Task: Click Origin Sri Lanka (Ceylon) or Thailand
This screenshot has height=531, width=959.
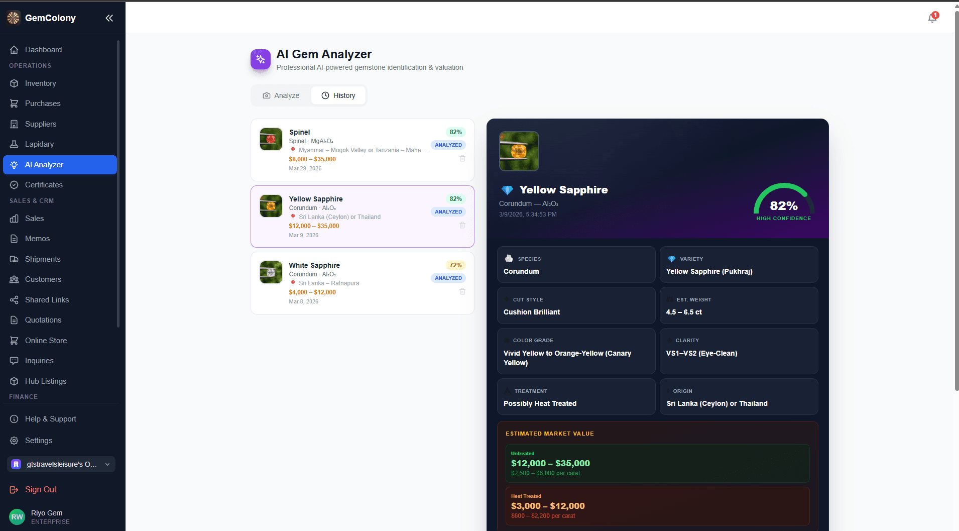Action: click(716, 403)
